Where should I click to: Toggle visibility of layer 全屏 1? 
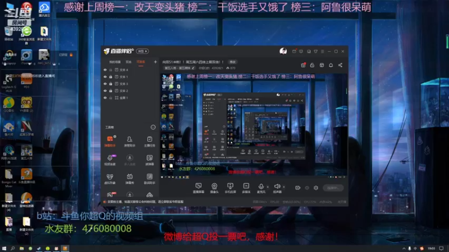(105, 97)
